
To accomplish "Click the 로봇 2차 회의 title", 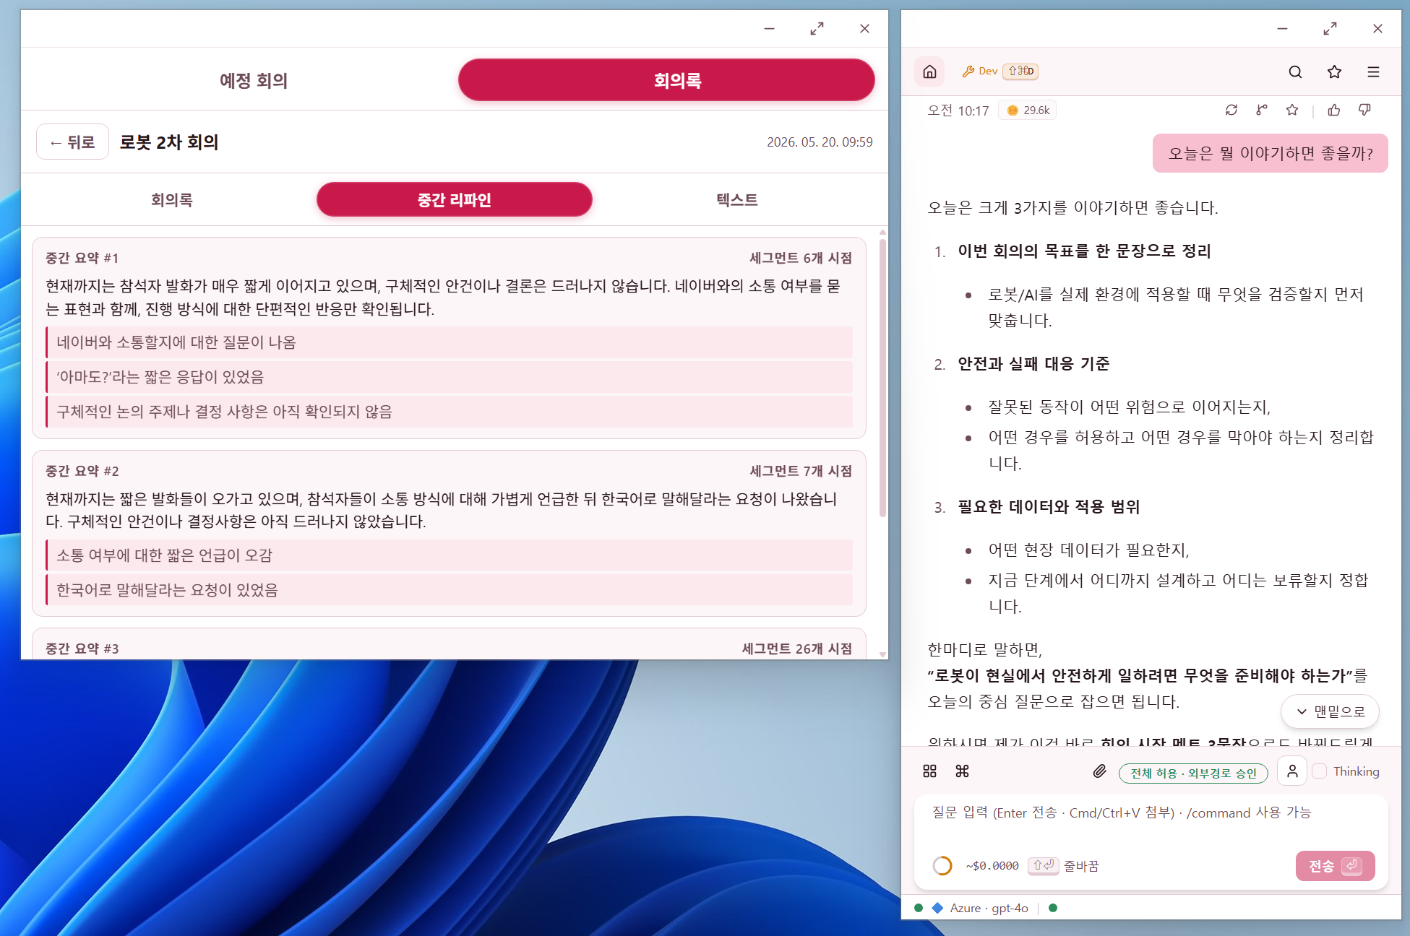I will tap(169, 142).
